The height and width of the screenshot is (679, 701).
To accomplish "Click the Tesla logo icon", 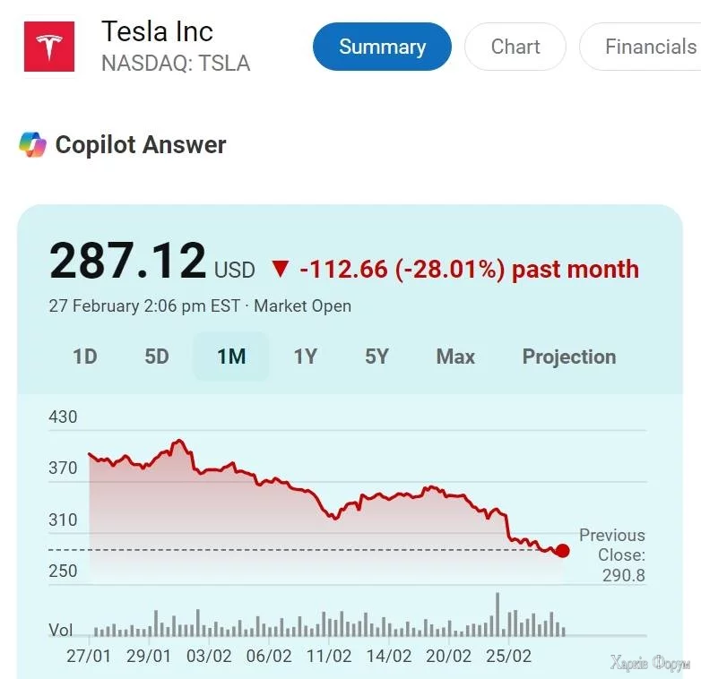I will coord(49,46).
